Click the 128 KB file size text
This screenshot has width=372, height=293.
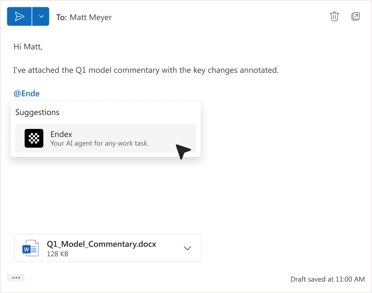(x=57, y=254)
